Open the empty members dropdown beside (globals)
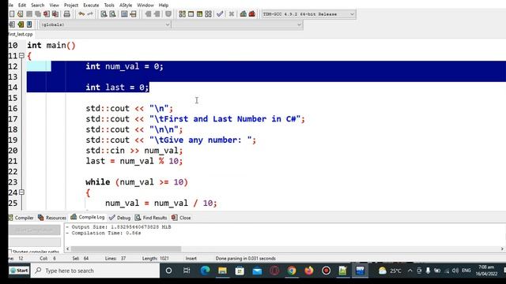Image resolution: width=506 pixels, height=284 pixels. click(x=237, y=24)
